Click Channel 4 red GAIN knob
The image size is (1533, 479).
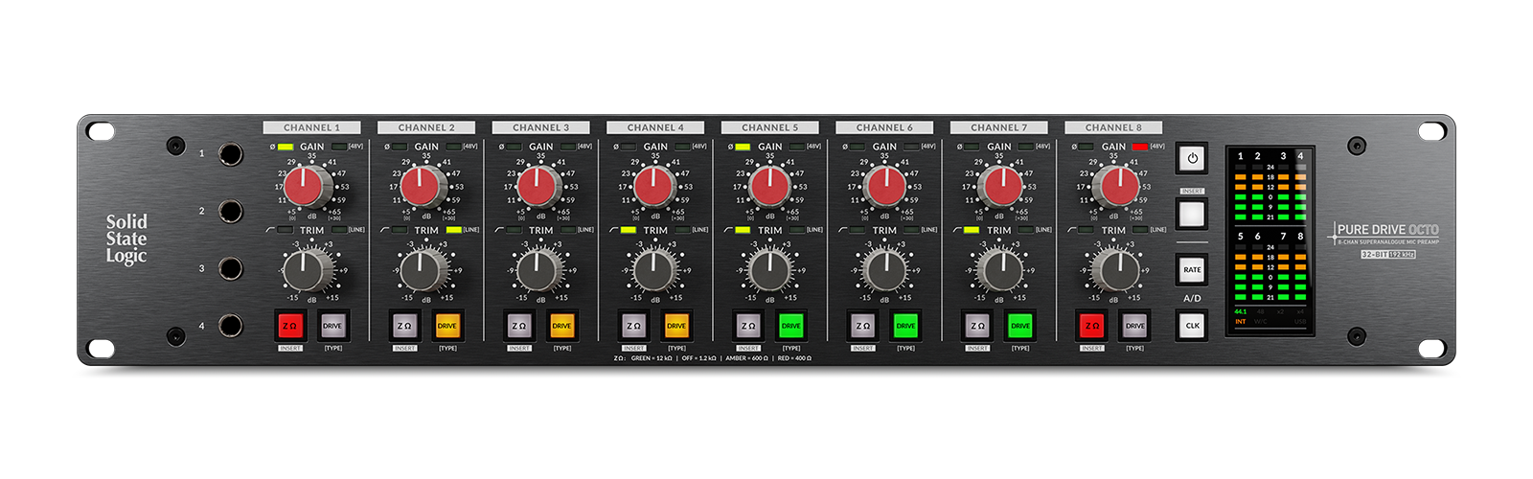(x=653, y=187)
